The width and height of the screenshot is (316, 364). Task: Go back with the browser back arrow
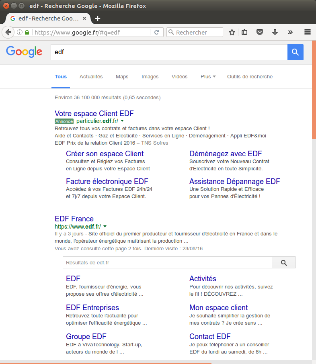click(8, 32)
